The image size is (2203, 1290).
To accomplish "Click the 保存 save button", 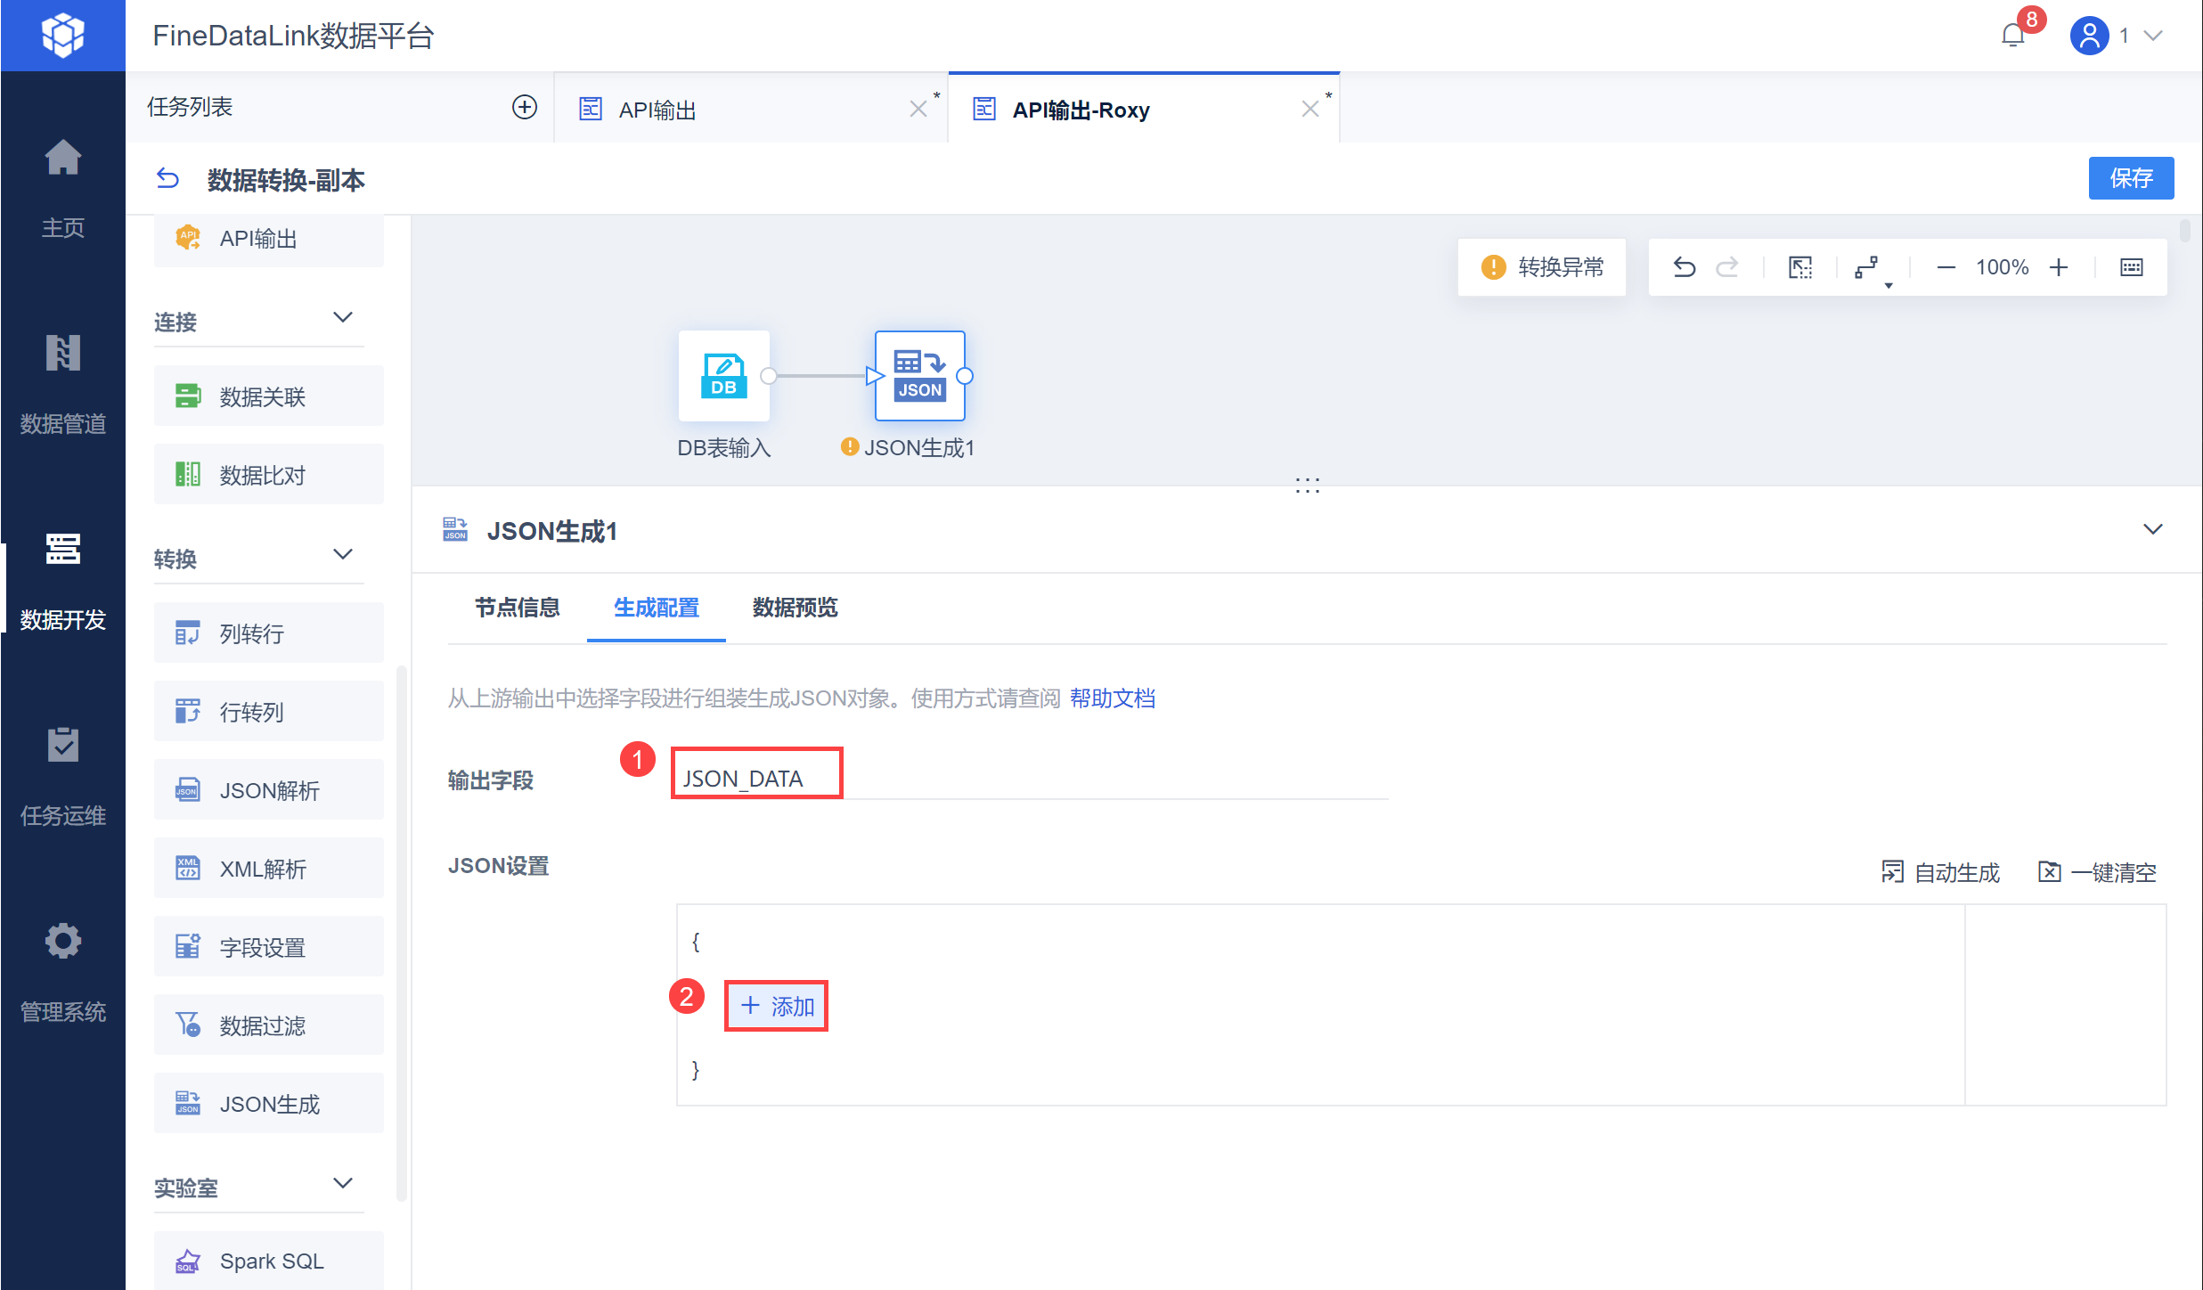I will click(x=2131, y=178).
